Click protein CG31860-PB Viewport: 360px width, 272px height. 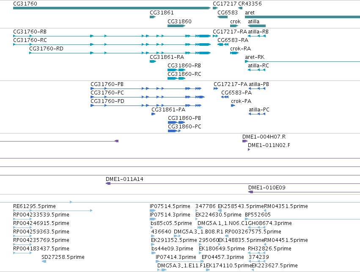click(x=176, y=122)
